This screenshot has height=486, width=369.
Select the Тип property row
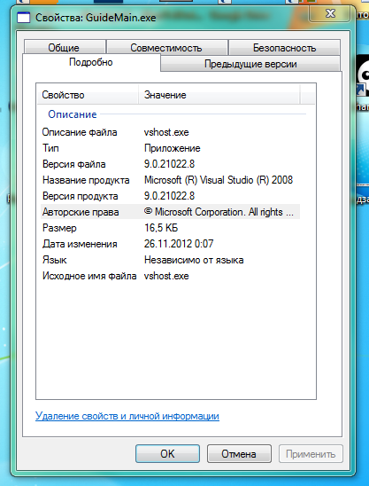point(171,148)
